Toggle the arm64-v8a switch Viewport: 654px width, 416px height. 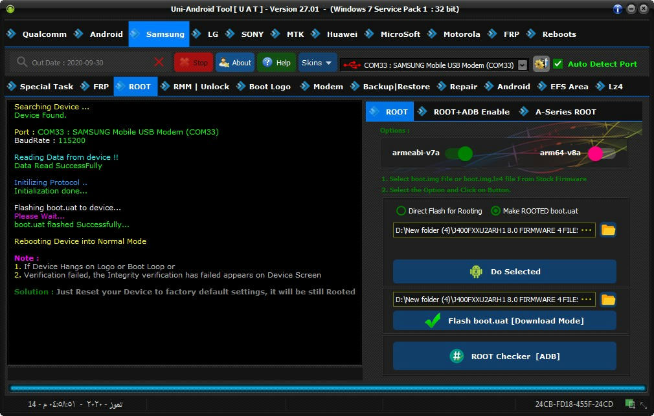point(602,153)
